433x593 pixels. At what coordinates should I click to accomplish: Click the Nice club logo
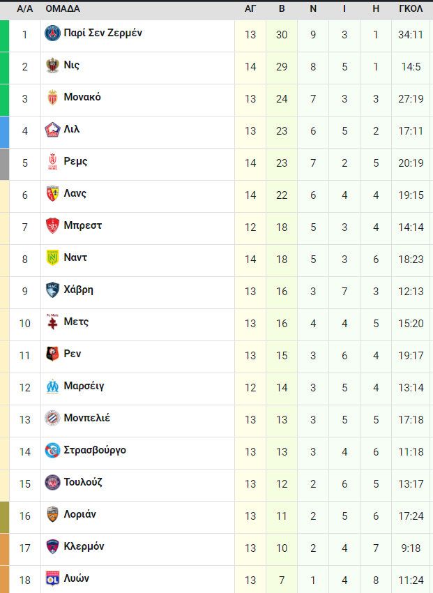click(x=52, y=66)
